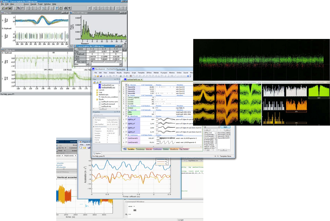The height and width of the screenshot is (221, 330).
Task: Toggle the Neuron04a checkbox
Action: click(x=126, y=87)
